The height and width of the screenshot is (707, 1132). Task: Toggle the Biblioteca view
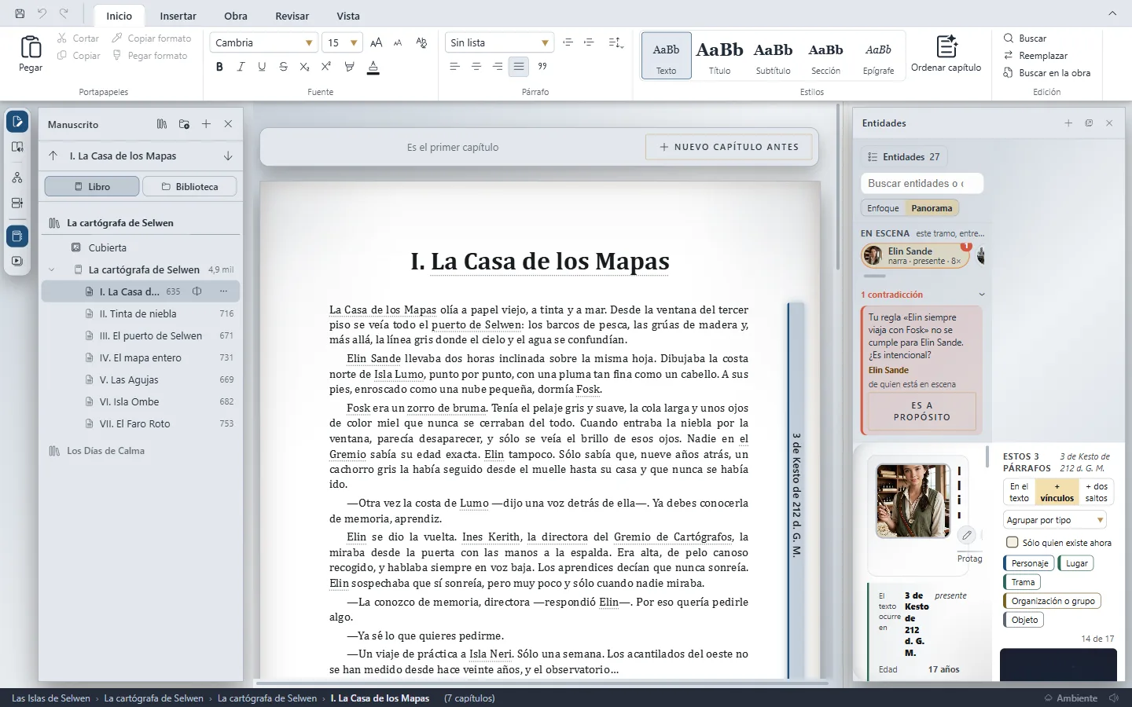click(190, 187)
